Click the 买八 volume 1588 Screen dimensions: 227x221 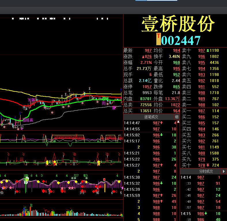(214, 153)
